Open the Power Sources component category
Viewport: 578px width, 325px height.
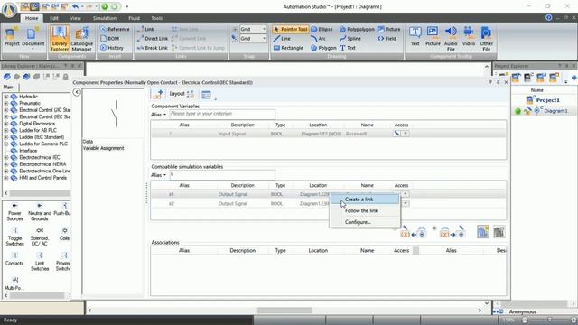click(14, 211)
